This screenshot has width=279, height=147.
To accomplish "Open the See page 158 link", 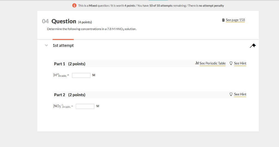I will tap(235, 20).
